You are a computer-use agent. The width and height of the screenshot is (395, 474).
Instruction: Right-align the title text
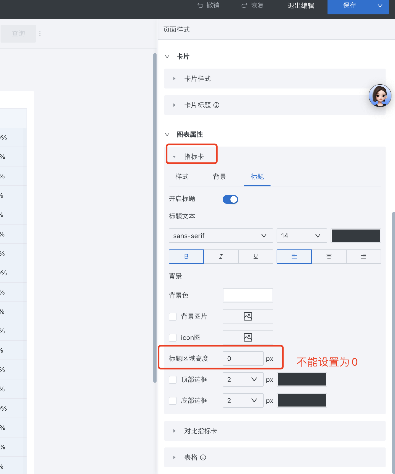(x=363, y=257)
